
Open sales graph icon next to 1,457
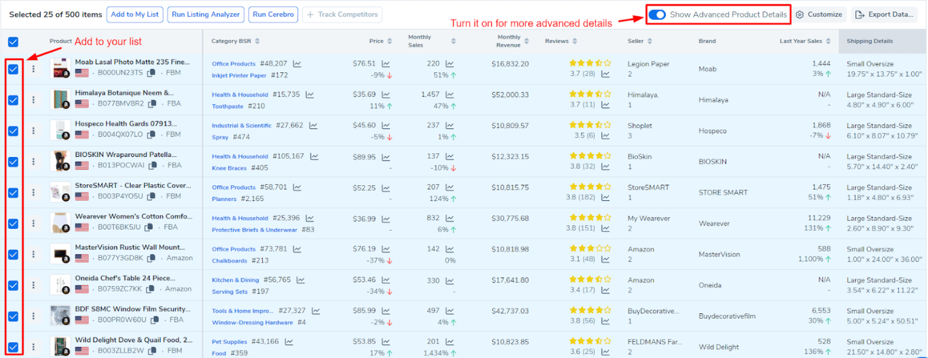click(x=450, y=94)
